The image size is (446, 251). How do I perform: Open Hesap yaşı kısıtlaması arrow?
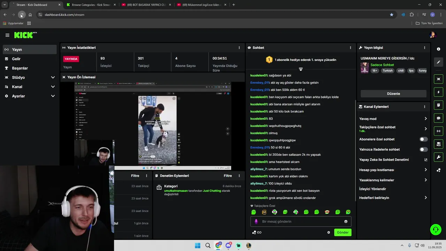(x=425, y=170)
